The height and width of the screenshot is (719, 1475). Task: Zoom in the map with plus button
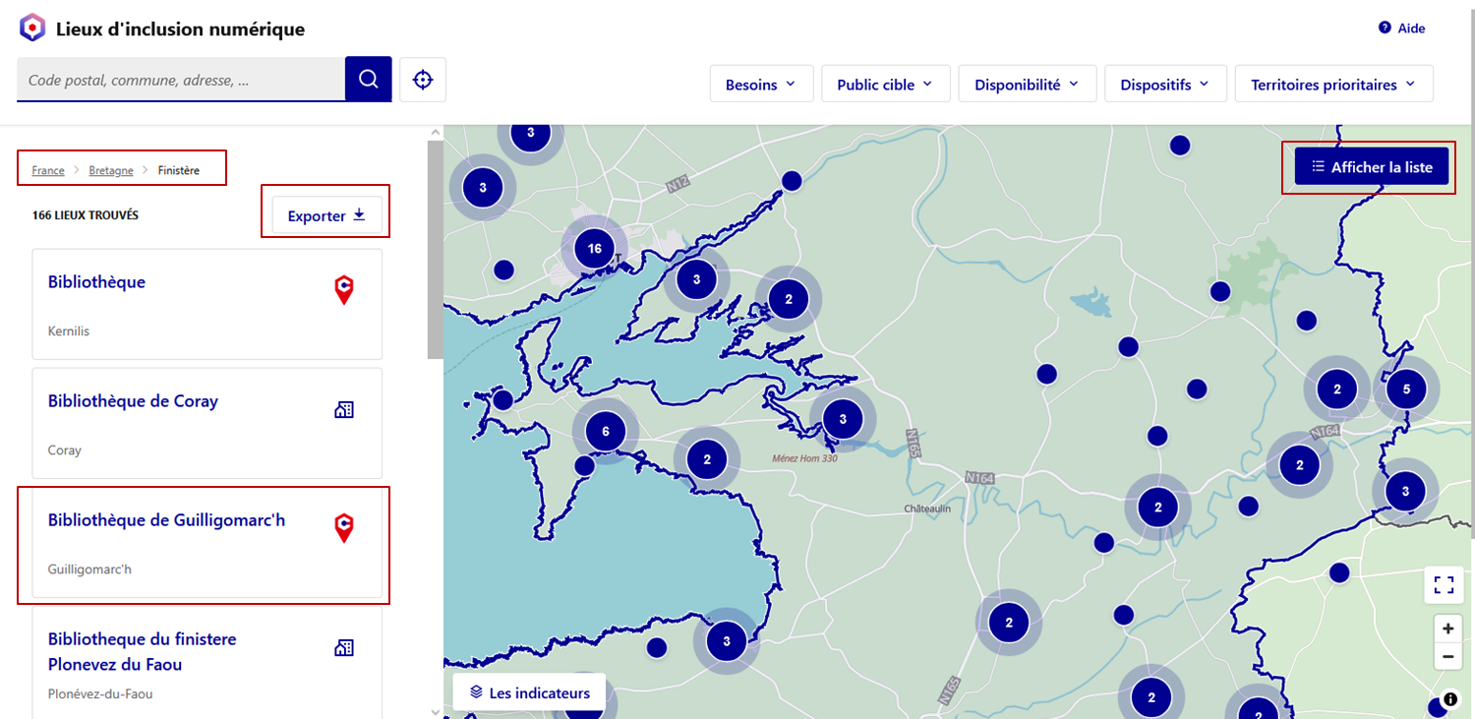1447,629
